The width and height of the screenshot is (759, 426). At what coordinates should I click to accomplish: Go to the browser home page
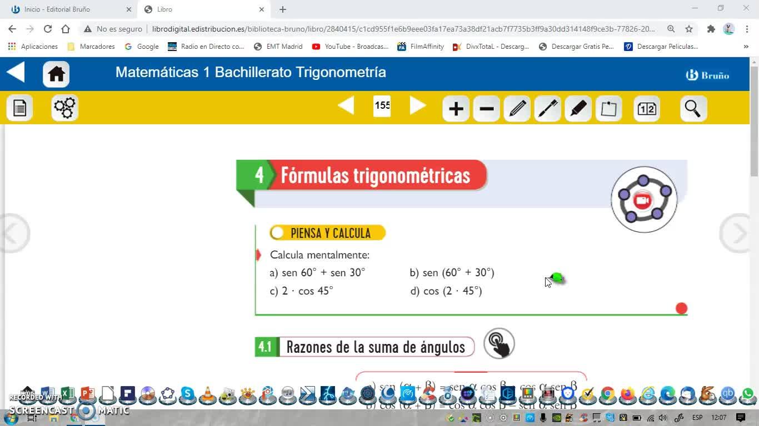(66, 29)
